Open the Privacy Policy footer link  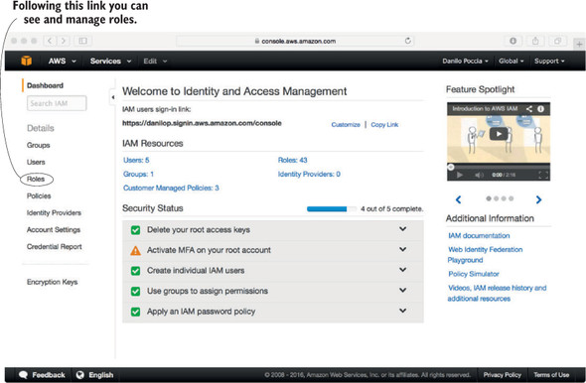click(502, 375)
